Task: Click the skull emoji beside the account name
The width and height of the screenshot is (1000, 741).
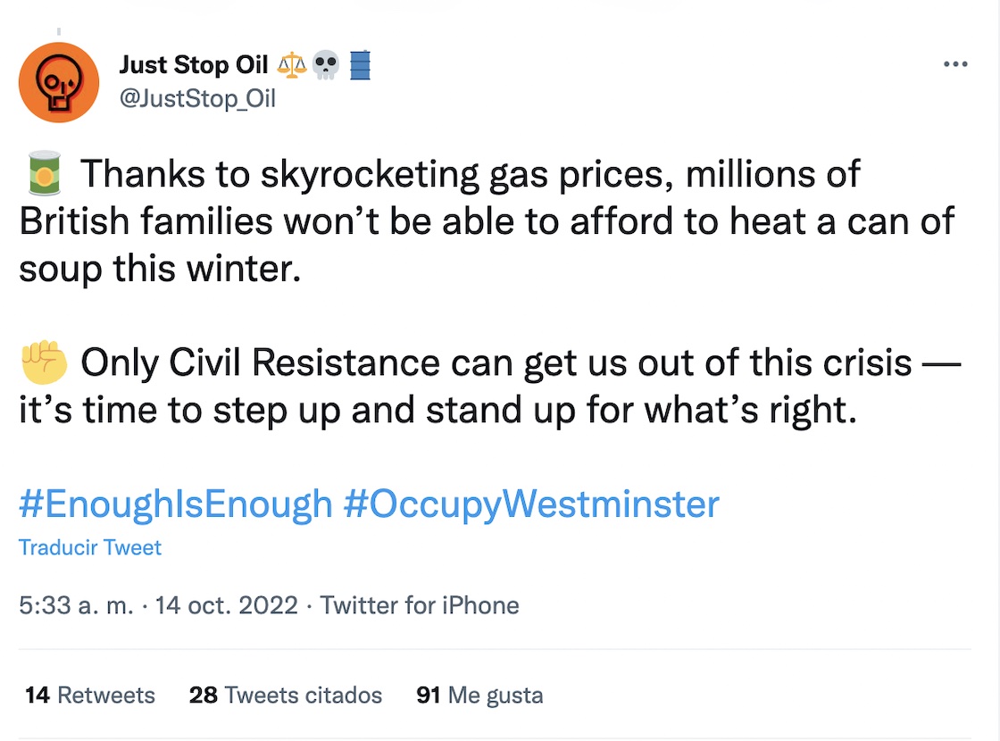Action: click(x=327, y=66)
